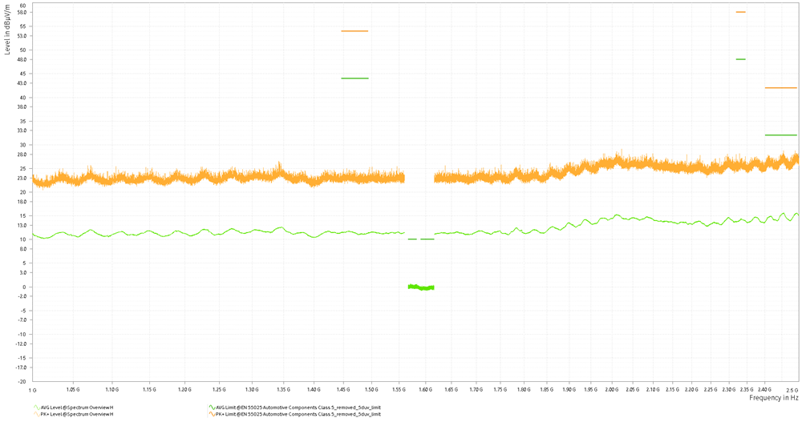Select the PK+ Level @Spectrum Overview H legend label
Screen dimensions: 802x422
pyautogui.click(x=76, y=414)
